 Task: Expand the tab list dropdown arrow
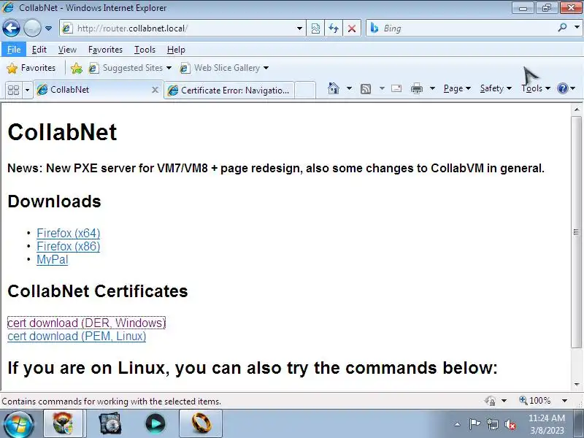coord(27,90)
